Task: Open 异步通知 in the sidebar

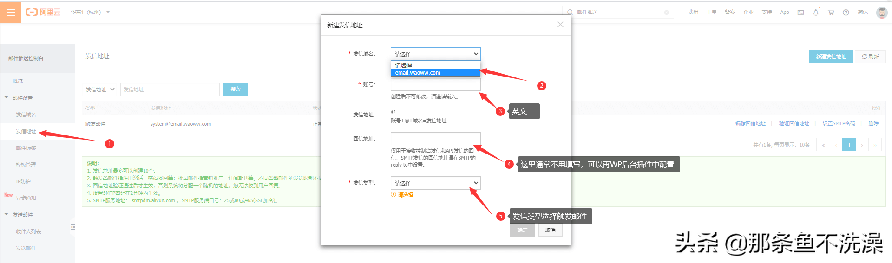Action: [26, 198]
